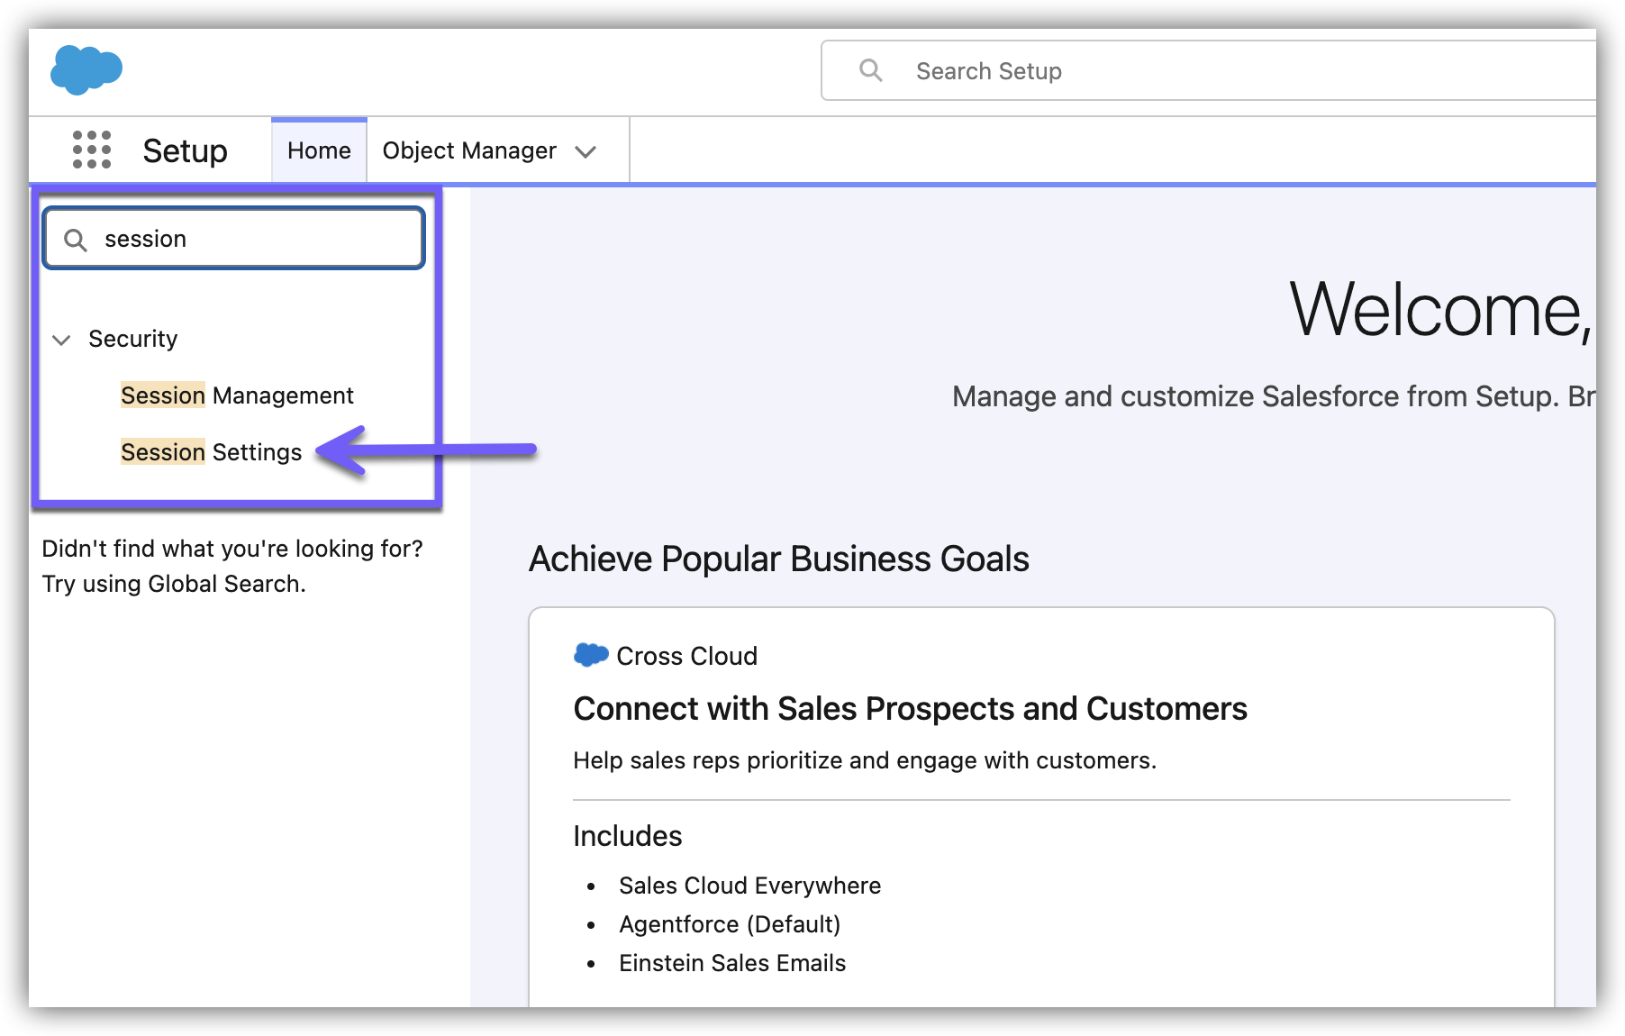Click the Cross Cloud cloud icon
The image size is (1625, 1036).
click(591, 655)
